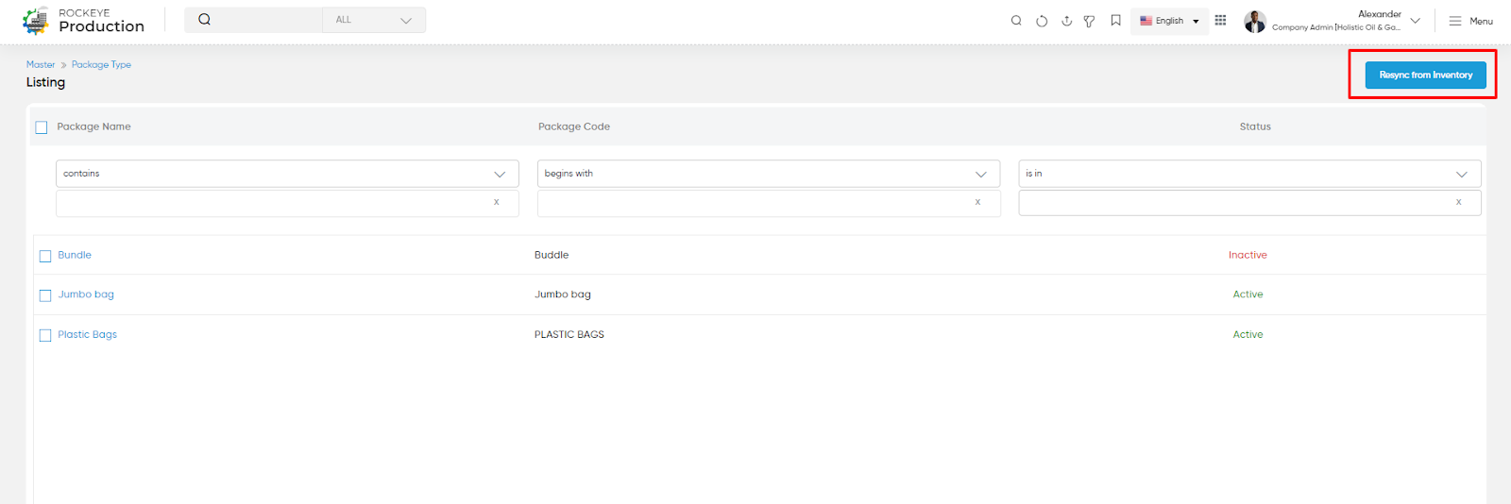Clear the Package Name filter with x
This screenshot has height=504, width=1511.
point(496,202)
